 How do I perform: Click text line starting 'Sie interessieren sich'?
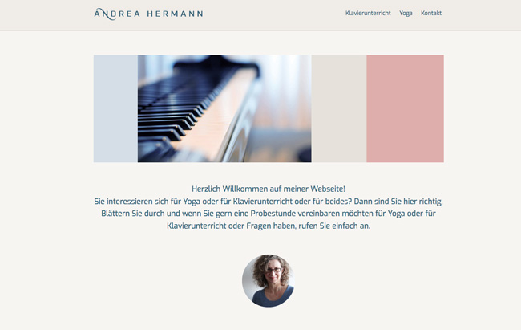[269, 201]
